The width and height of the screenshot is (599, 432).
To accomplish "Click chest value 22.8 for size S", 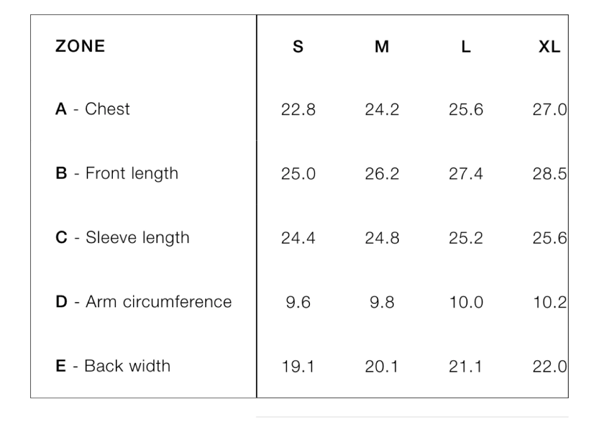I will point(298,109).
